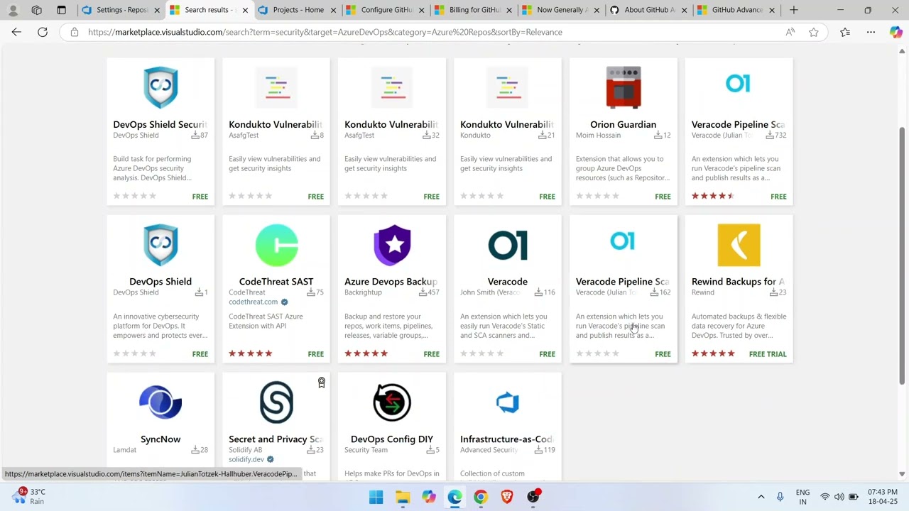Open the Kondukto extension icon with 32 downloads

(x=392, y=87)
